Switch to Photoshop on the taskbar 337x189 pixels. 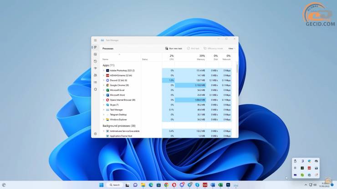[228, 185]
